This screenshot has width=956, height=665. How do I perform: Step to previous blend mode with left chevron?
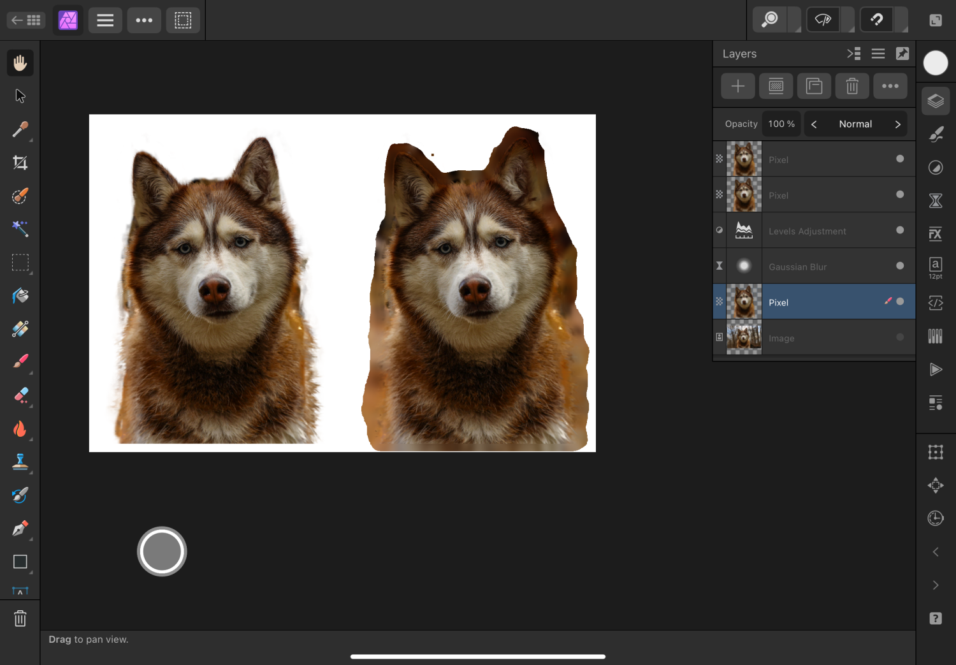[x=814, y=124]
